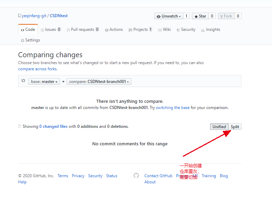The width and height of the screenshot is (272, 207).
Task: Expand the base: master dropdown
Action: pos(44,82)
